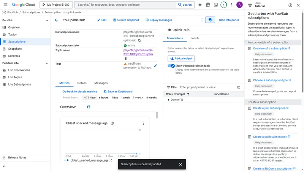
Task: Select the 1 day time range
Action: point(115,98)
